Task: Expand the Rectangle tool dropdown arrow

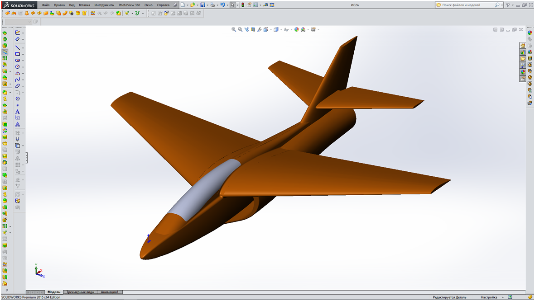Action: [23, 55]
